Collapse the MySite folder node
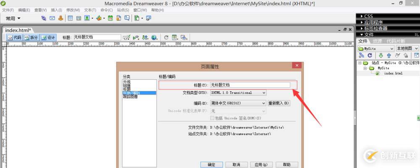Image resolution: width=420 pixels, height=168 pixels. point(365,68)
